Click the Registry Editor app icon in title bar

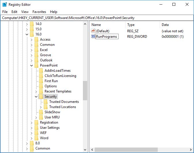click(5, 4)
